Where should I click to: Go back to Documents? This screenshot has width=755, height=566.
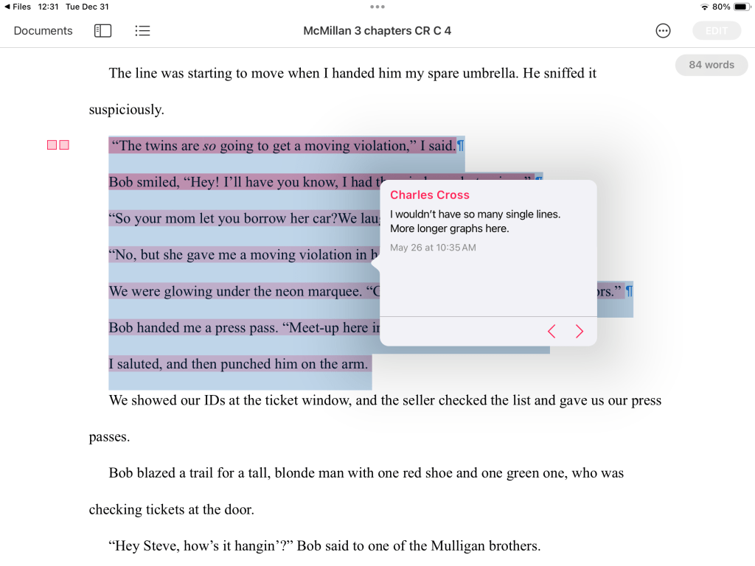coord(43,31)
